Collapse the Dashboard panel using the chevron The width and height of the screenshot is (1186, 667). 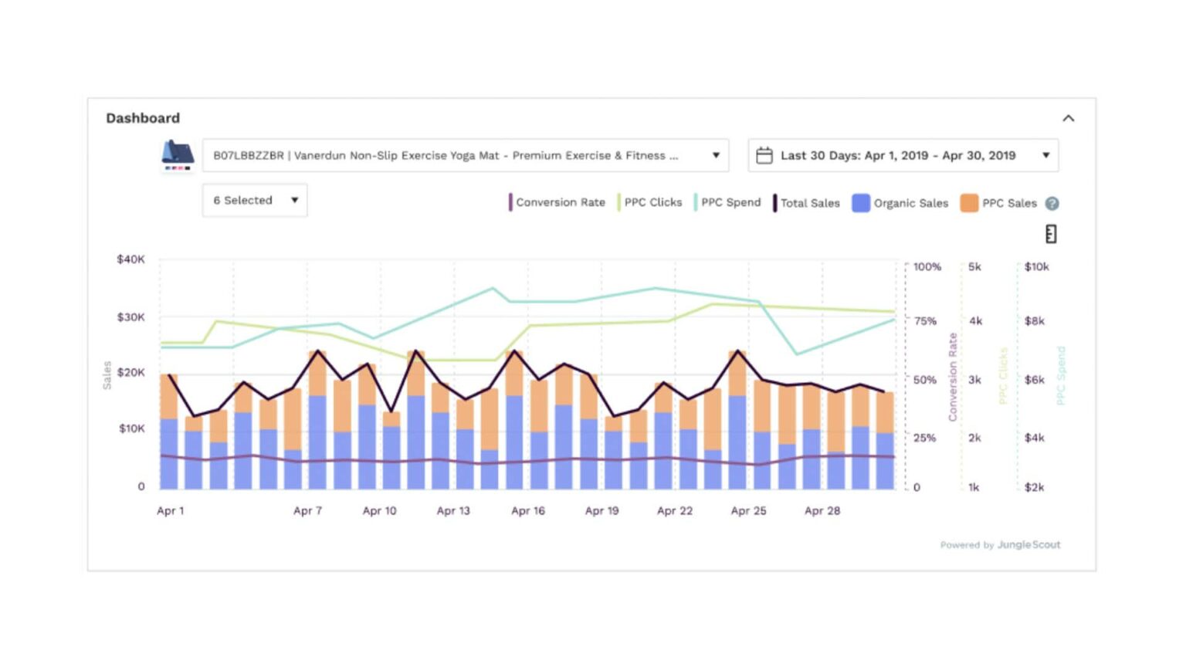(1069, 118)
